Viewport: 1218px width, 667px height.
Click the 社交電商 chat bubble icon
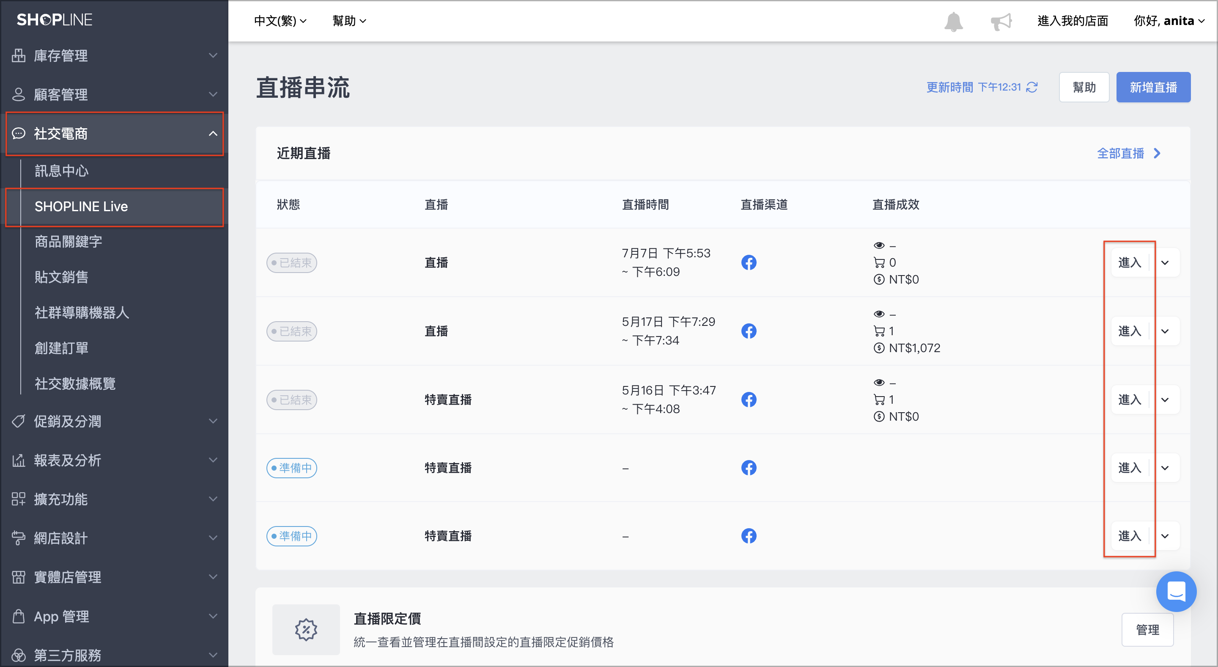point(19,133)
